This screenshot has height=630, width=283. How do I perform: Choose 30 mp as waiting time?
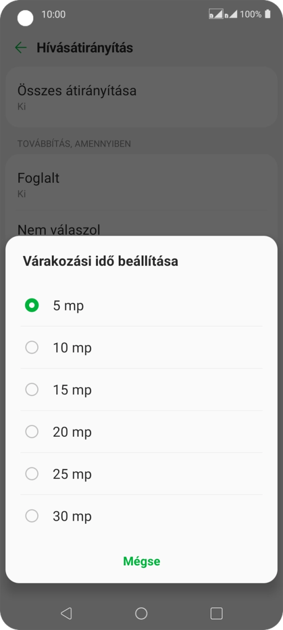32,516
